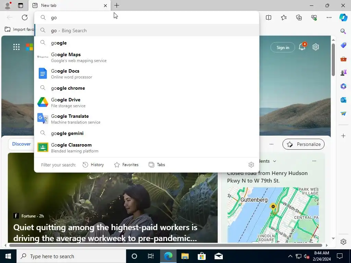Viewport: 351px width, 263px height.
Task: Open the Discover feed tab
Action: tap(21, 144)
